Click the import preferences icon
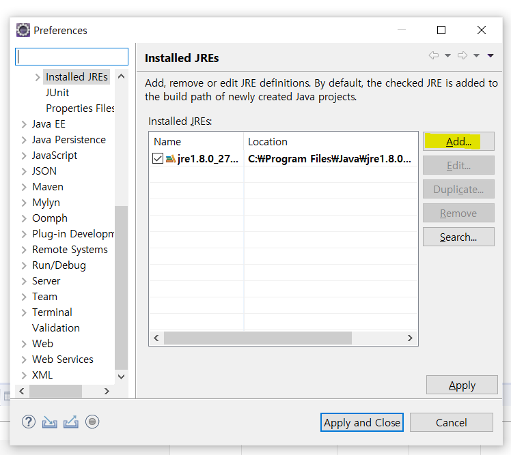 pos(50,422)
